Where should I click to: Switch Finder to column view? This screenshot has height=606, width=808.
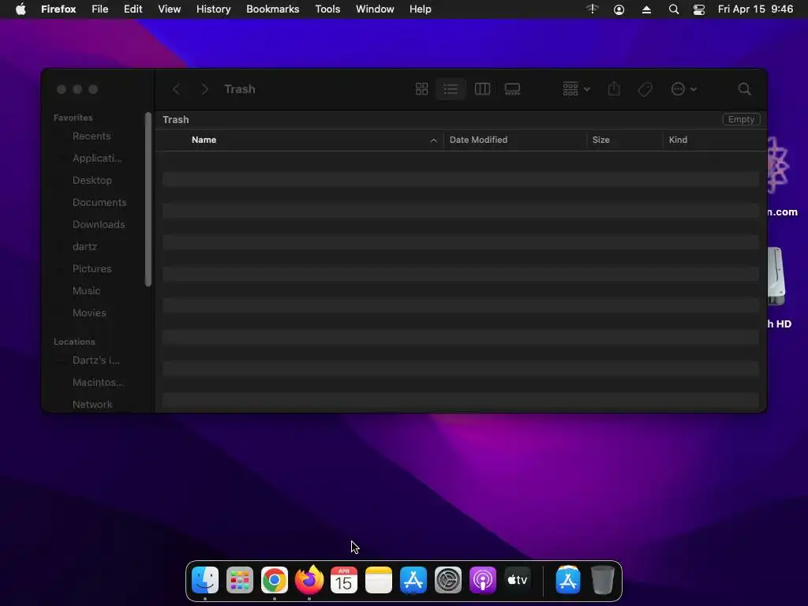point(482,89)
